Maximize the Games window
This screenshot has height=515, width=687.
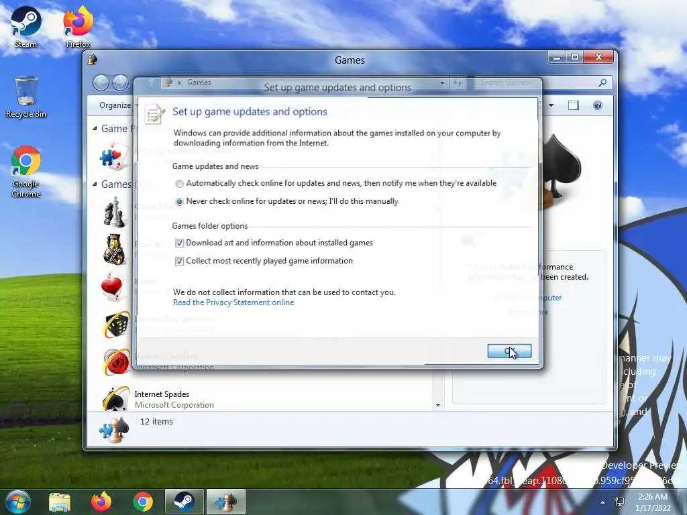click(x=575, y=57)
